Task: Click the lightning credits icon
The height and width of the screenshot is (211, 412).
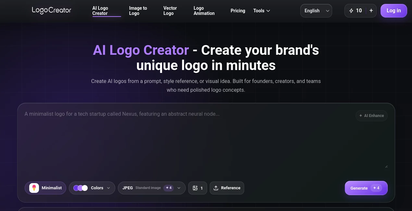Action: tap(351, 11)
